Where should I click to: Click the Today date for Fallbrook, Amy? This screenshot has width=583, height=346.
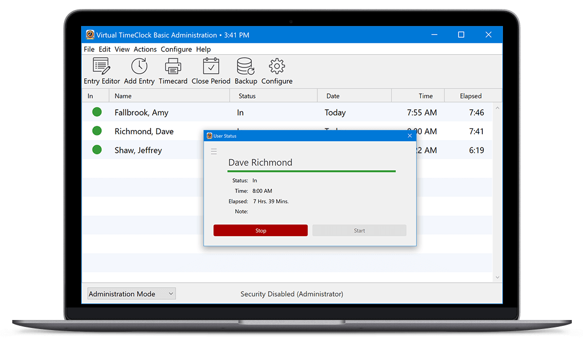click(x=335, y=113)
